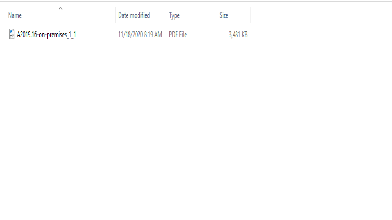Click the 11/18/2020 date of the file
This screenshot has width=392, height=220.
coord(131,35)
